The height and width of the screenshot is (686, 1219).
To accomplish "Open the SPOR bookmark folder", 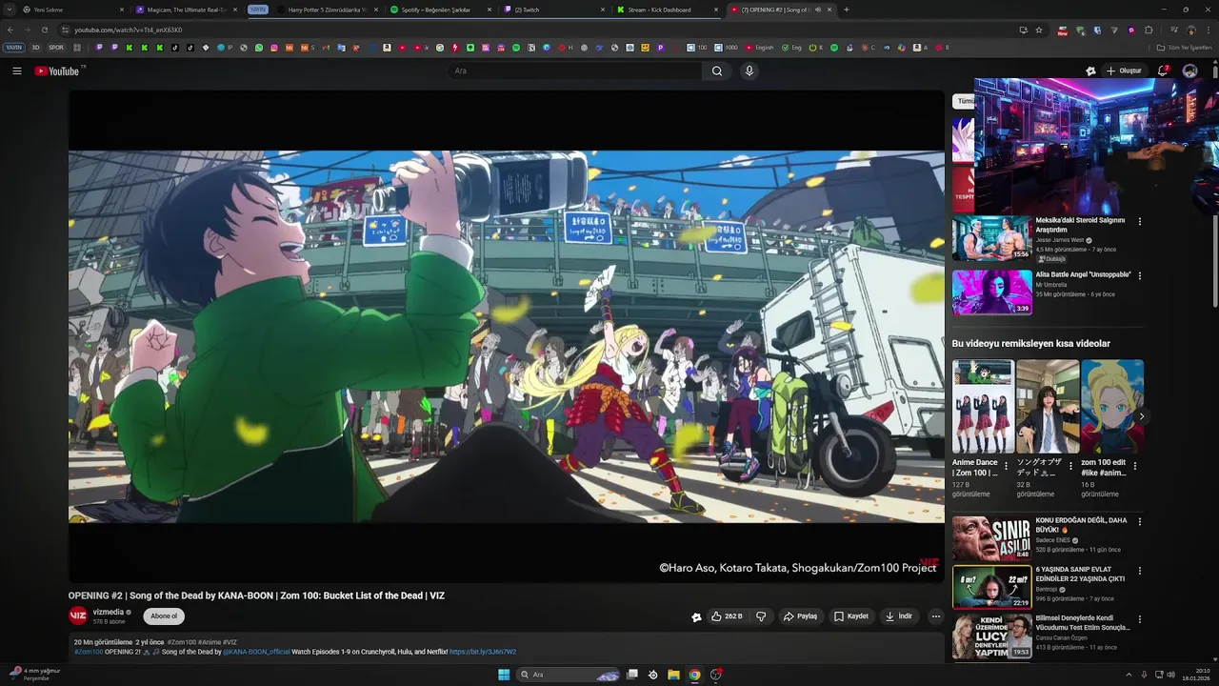I will 56,48.
